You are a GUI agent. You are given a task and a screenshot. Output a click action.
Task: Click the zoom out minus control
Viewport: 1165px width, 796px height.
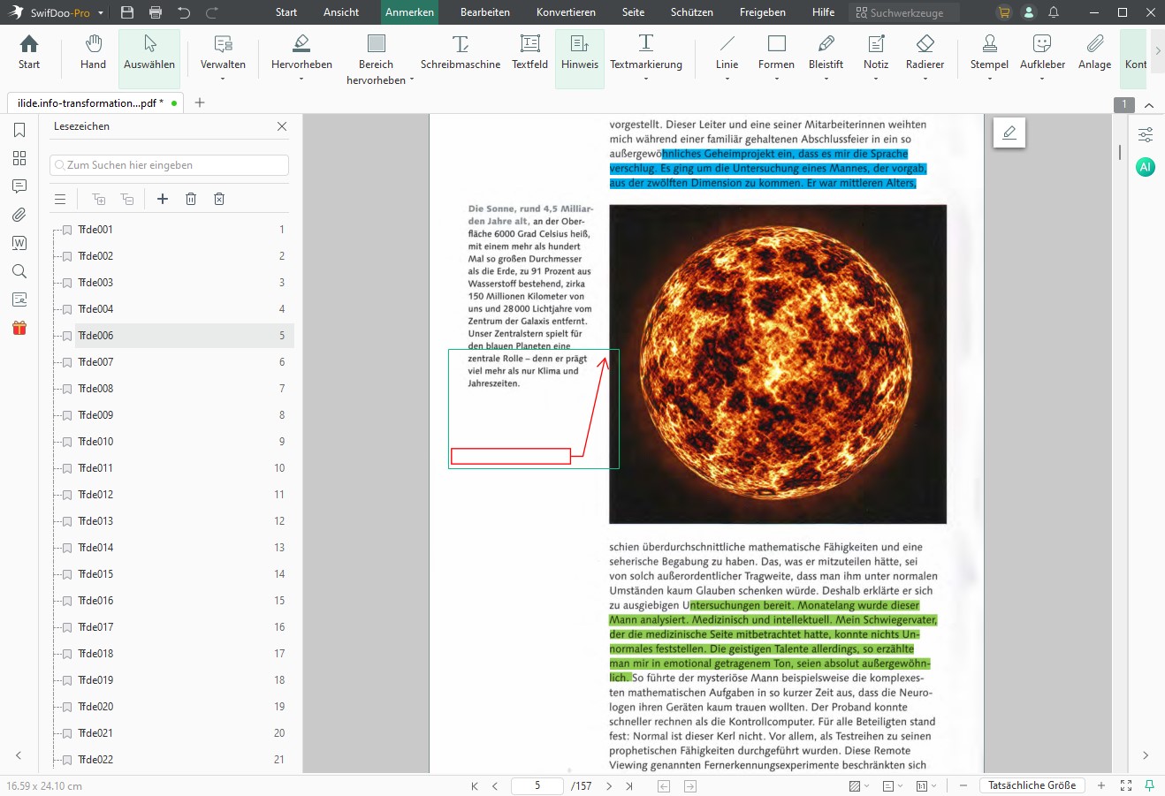[x=963, y=785]
